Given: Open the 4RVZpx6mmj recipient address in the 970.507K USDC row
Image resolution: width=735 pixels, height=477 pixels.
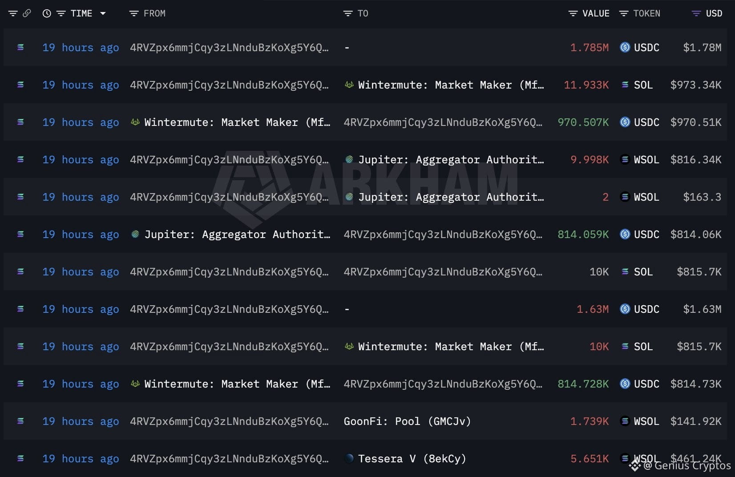Looking at the screenshot, I should pos(443,122).
